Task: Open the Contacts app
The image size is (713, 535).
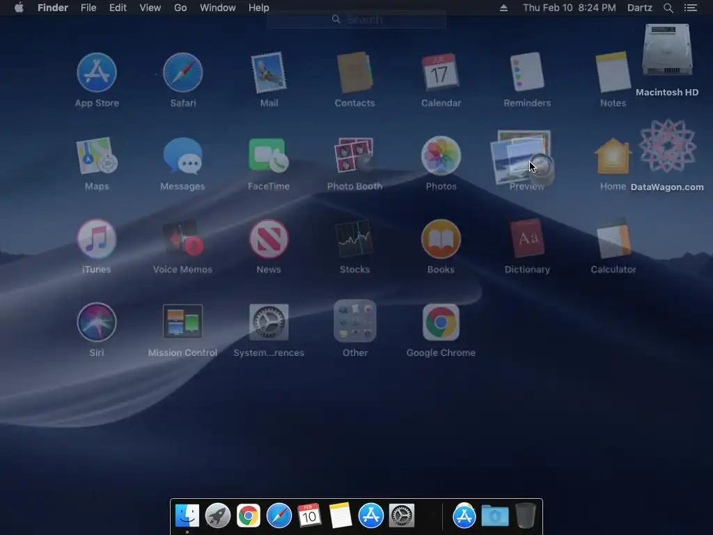Action: pos(354,72)
